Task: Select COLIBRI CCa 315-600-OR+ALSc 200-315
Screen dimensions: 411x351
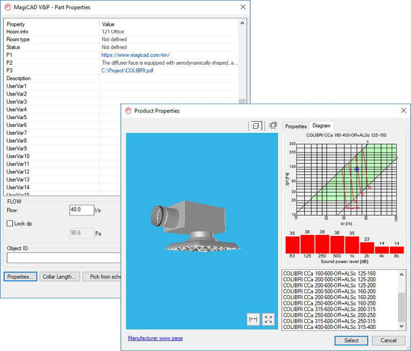Action: [329, 309]
